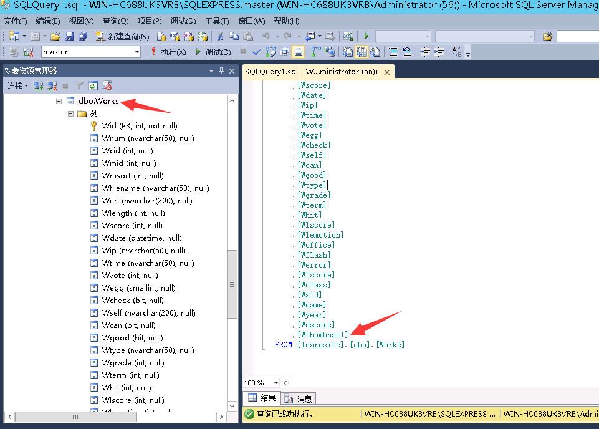Open the Navigate Backward dropdown arrow
Screen dimensions: 599x429
click(x=320, y=36)
